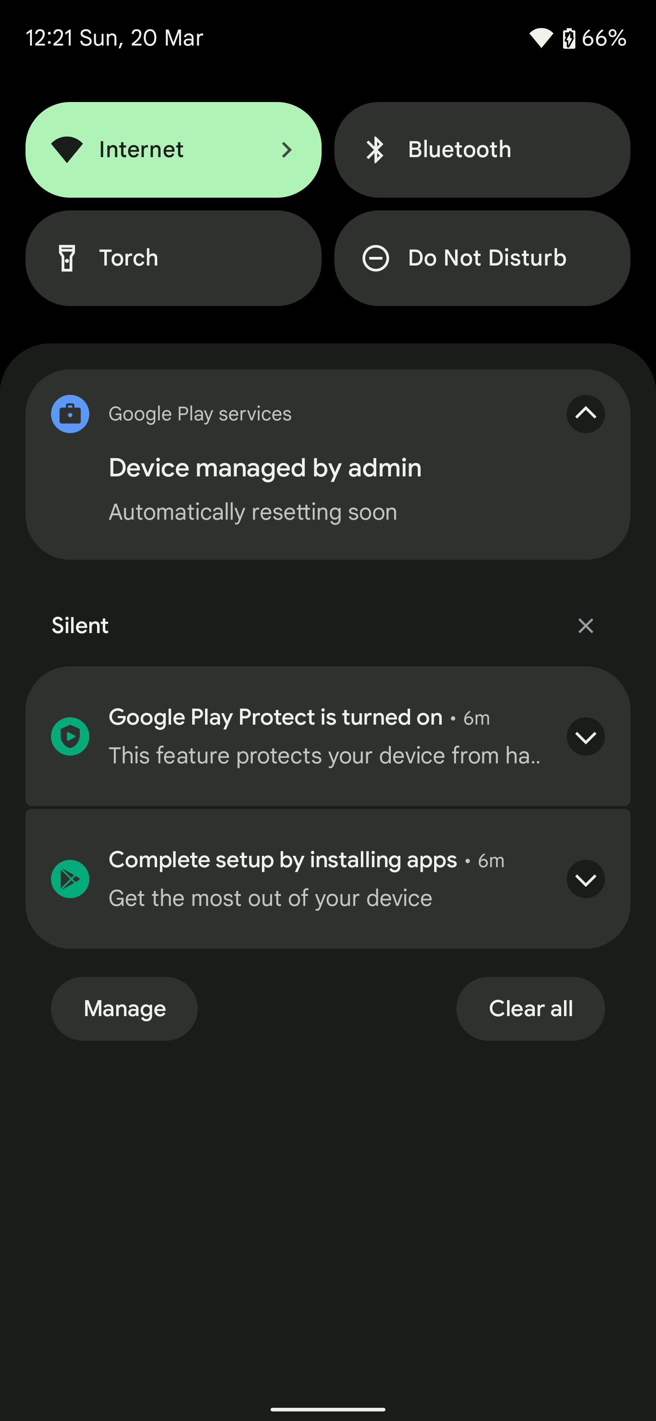The image size is (656, 1421).
Task: Tap the date and time text
Action: [x=114, y=38]
